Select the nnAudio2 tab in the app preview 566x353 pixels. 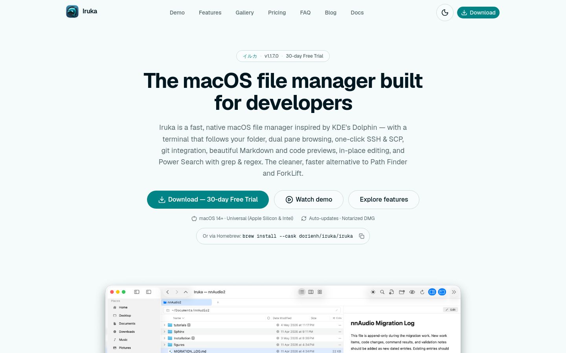(187, 302)
